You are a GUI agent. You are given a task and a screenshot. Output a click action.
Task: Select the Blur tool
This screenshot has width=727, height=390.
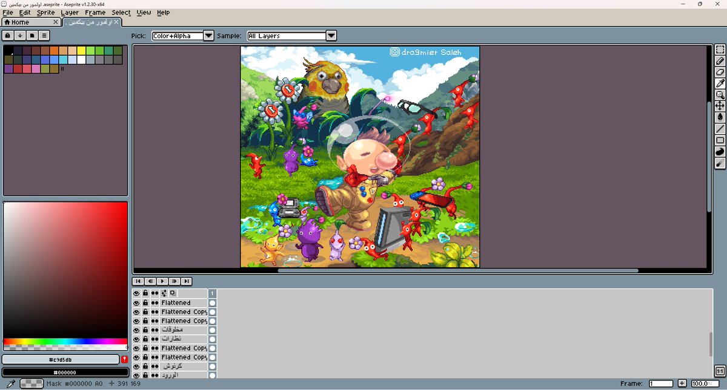click(720, 163)
